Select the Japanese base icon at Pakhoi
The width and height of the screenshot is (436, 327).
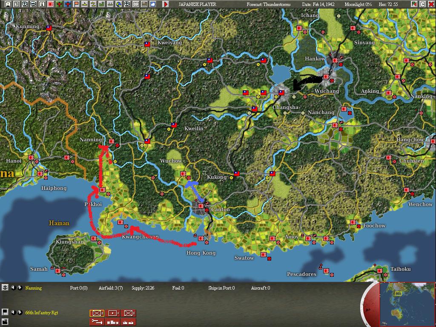(102, 189)
